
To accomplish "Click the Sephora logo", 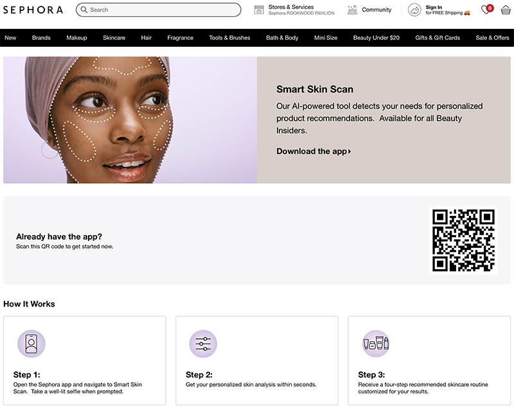I will click(33, 10).
